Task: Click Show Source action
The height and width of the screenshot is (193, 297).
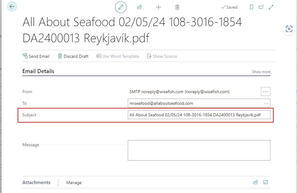Action: 162,56
